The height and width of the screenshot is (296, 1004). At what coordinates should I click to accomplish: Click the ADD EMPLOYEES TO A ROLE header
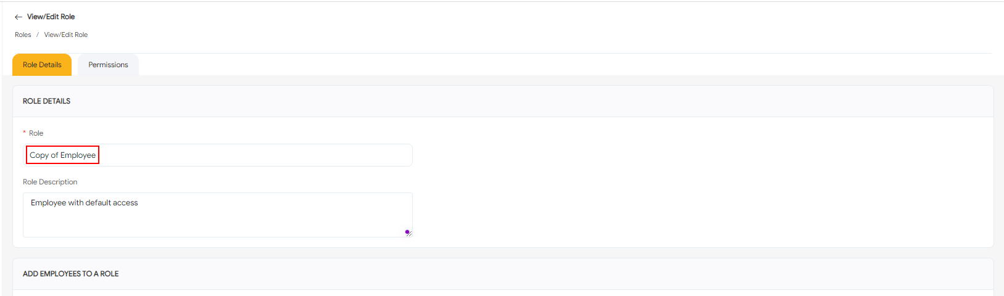click(71, 274)
